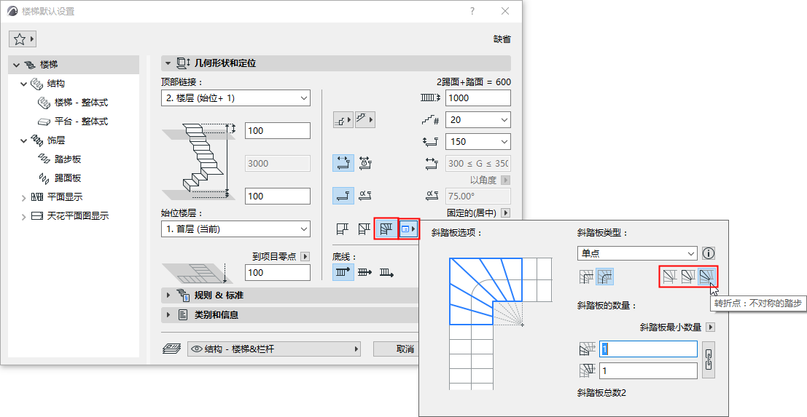The width and height of the screenshot is (807, 417).
Task: Select the first turning point winder style
Action: pyautogui.click(x=668, y=278)
